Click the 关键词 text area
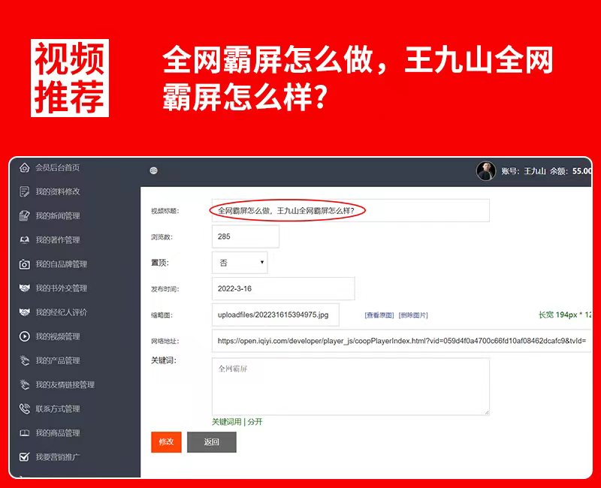Screen dimensions: 601x488 pyautogui.click(x=350, y=386)
